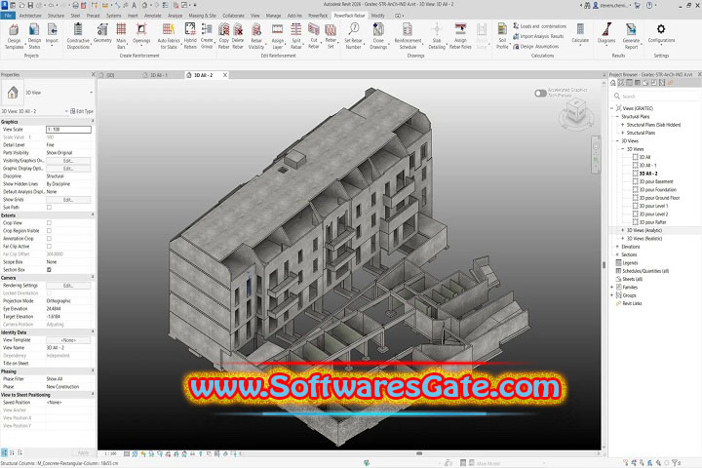Screen dimensions: 702x468
Task: Click the Rebar Set tool
Action: (331, 36)
